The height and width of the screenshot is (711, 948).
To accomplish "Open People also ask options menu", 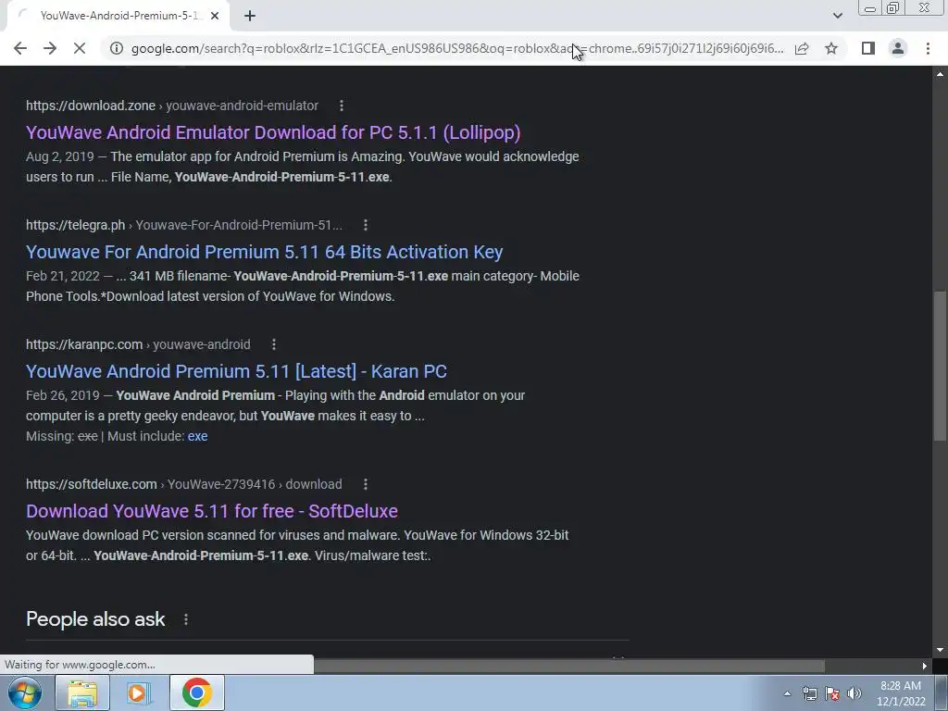I will click(x=186, y=619).
